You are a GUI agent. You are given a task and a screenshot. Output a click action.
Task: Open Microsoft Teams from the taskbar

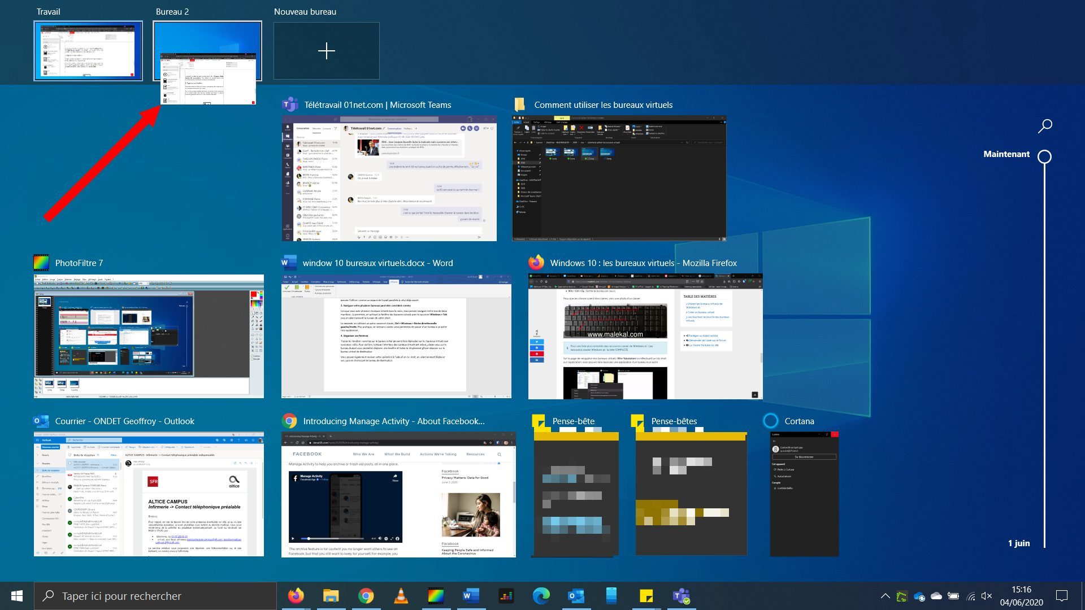pyautogui.click(x=681, y=596)
